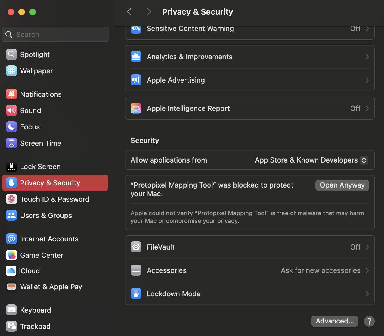This screenshot has width=384, height=336.
Task: Expand Apple Intelligence Report chevron
Action: tap(367, 108)
